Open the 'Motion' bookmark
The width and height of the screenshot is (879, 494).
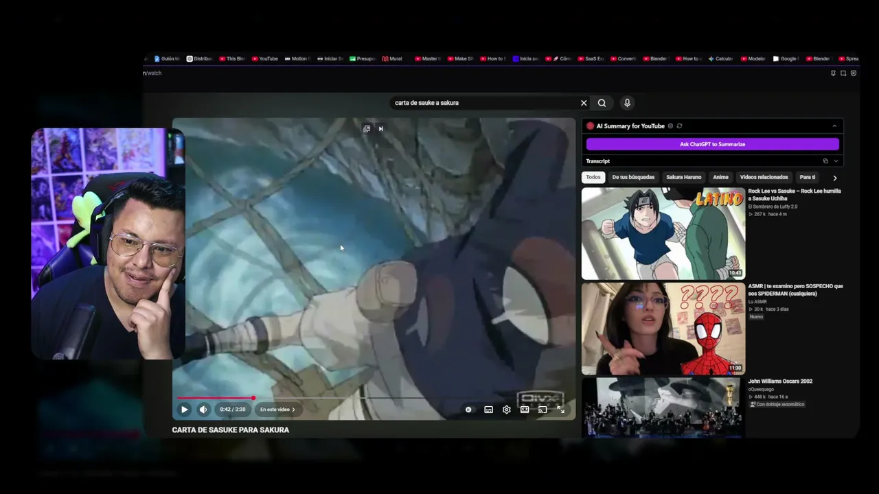(298, 59)
